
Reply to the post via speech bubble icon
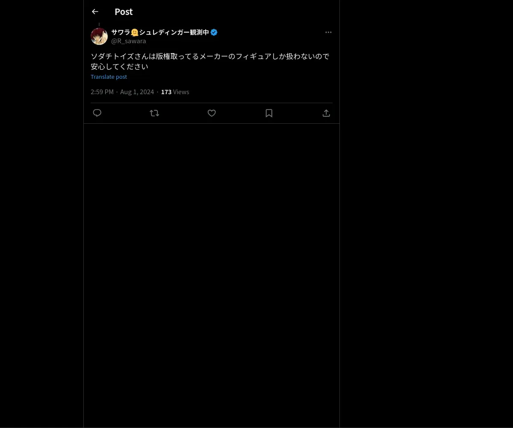pyautogui.click(x=97, y=113)
